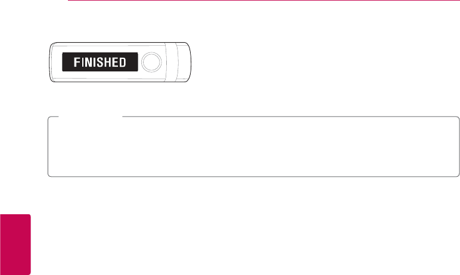Click the narrow band between body and cap
Screen dimensions: 460x275
tap(172, 62)
